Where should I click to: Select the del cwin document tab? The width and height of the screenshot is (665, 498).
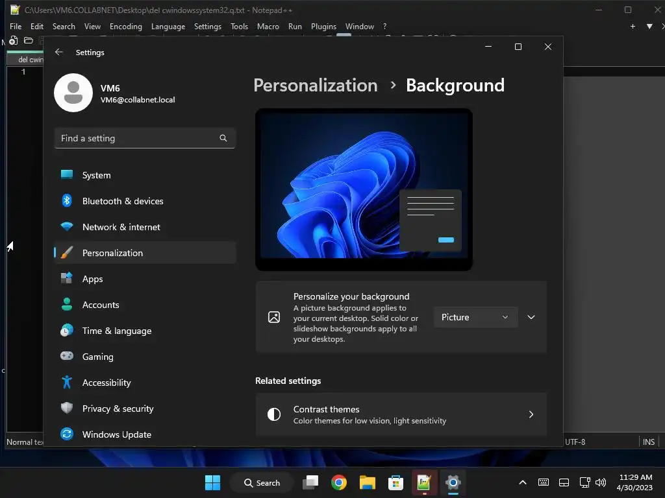pos(25,59)
